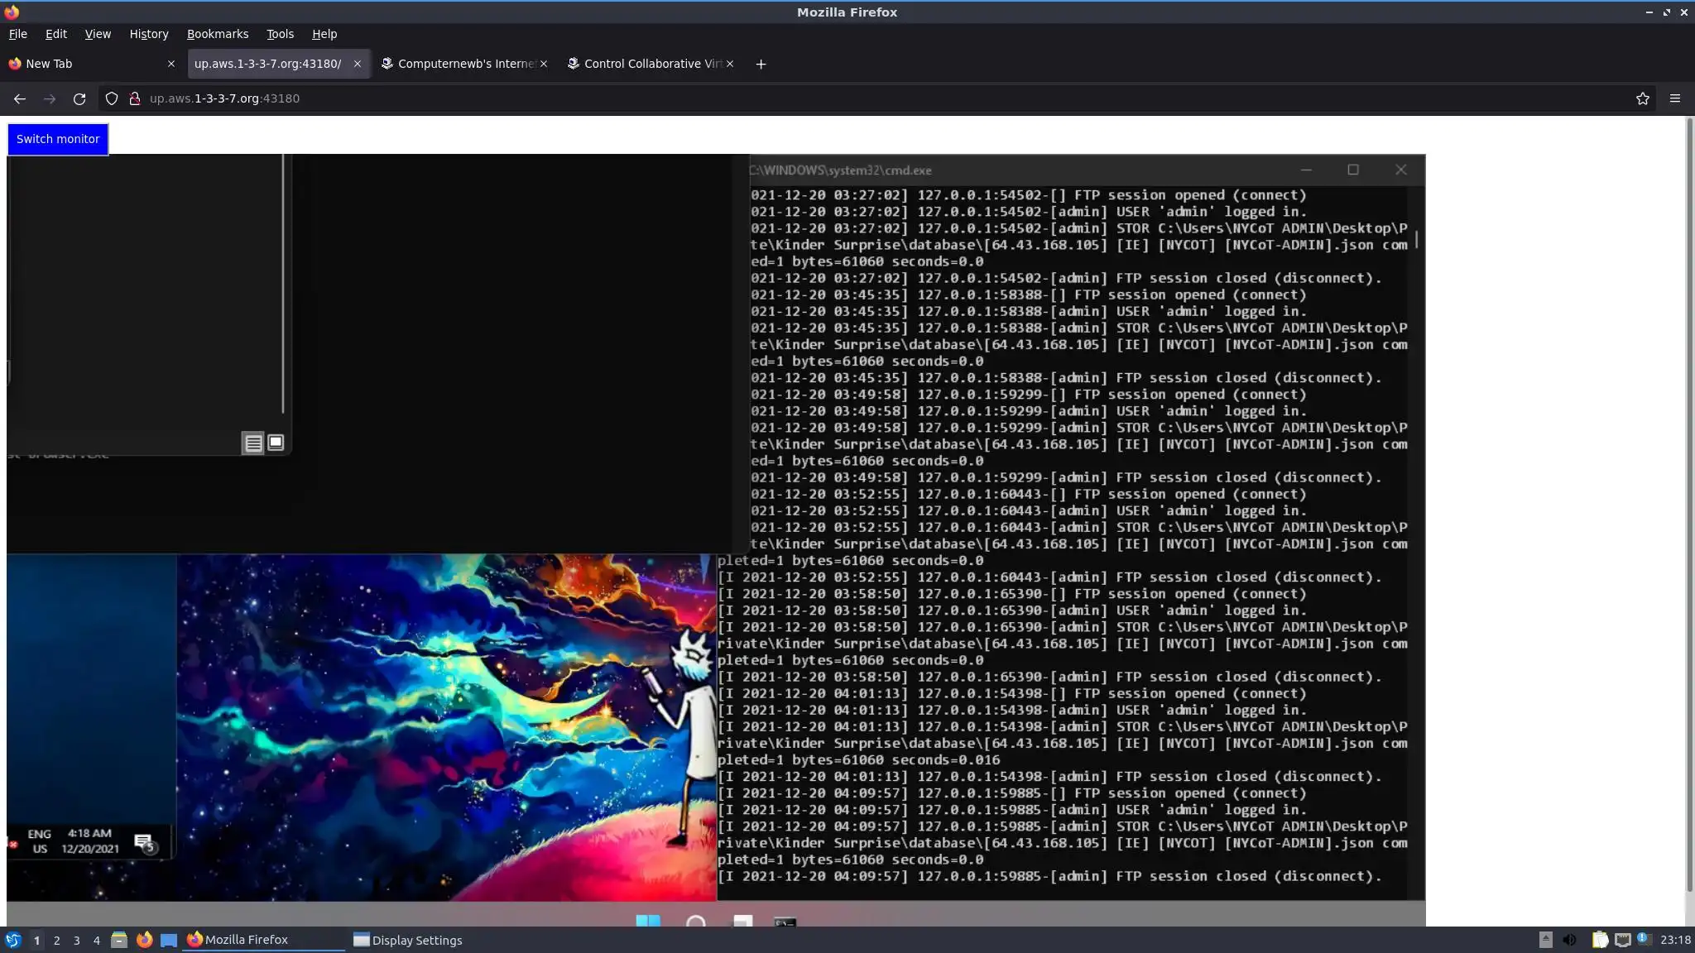Open the Bookmarks menu
This screenshot has width=1695, height=953.
[217, 34]
